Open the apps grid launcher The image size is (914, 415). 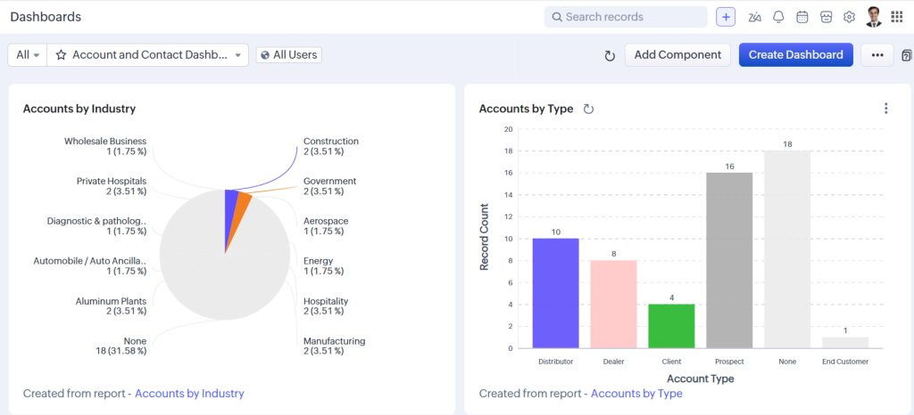pos(897,17)
